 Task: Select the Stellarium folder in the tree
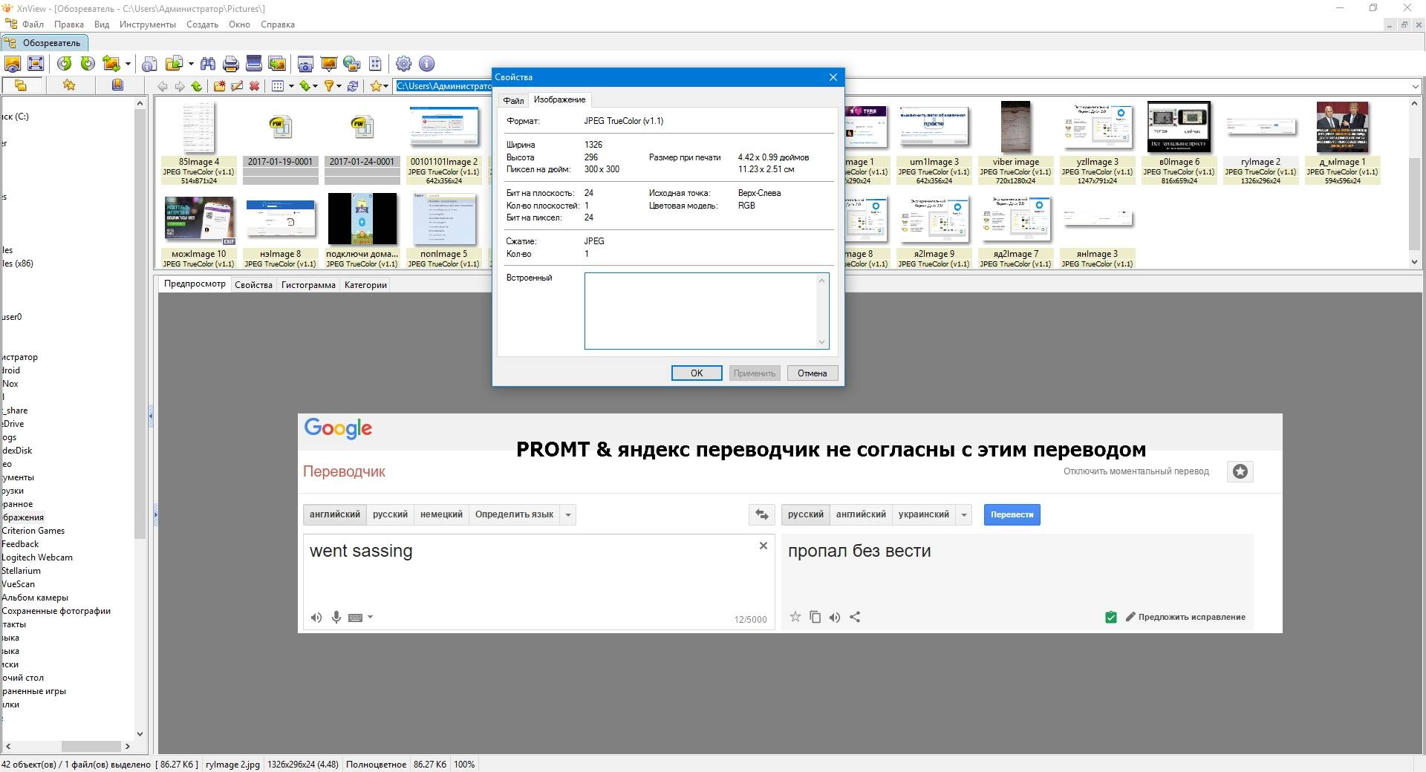click(x=21, y=571)
